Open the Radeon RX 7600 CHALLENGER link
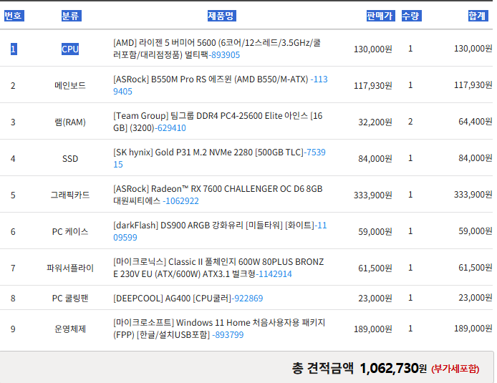This screenshot has height=383, width=497. [x=218, y=195]
